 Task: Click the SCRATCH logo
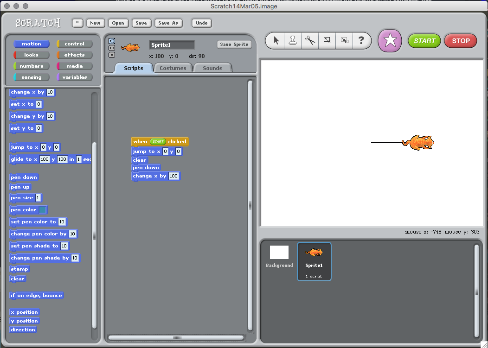tap(38, 23)
